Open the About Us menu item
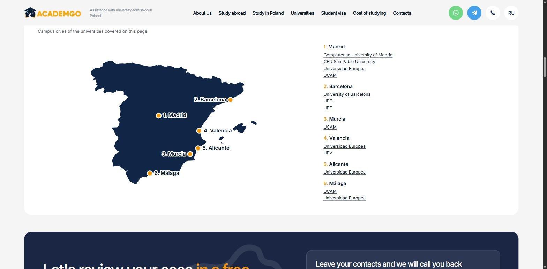547x269 pixels. click(x=202, y=13)
